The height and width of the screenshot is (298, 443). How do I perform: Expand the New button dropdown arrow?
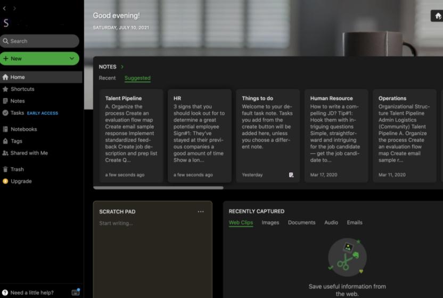(x=72, y=59)
